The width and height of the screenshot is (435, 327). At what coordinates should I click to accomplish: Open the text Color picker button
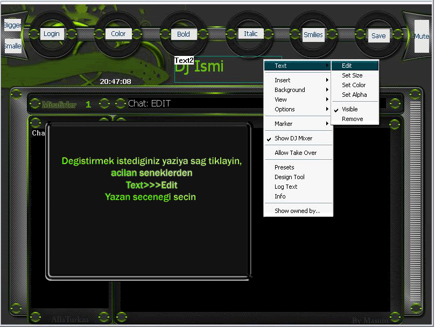click(118, 33)
